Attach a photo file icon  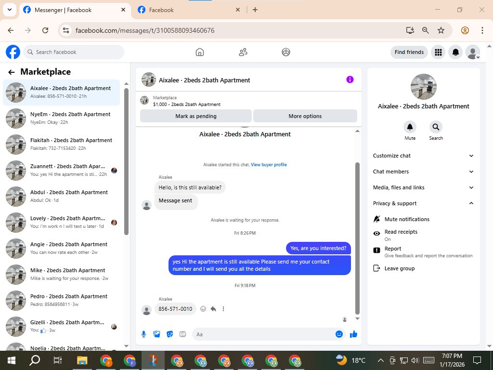(156, 334)
